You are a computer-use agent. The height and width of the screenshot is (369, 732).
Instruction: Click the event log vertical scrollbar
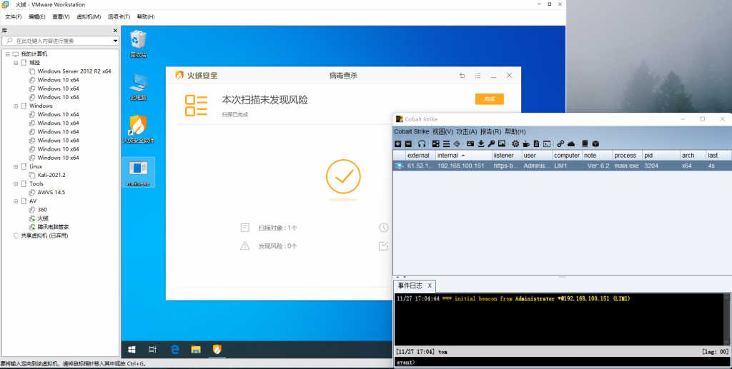[x=727, y=319]
